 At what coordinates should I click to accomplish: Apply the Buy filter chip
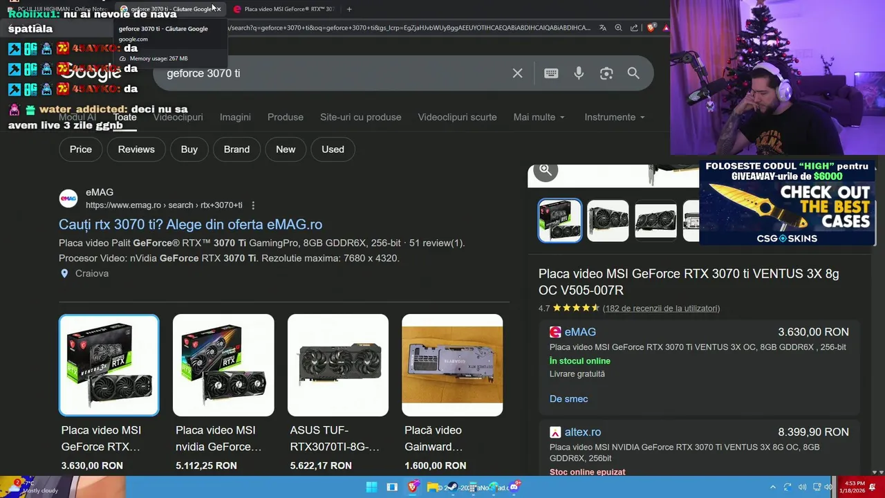(189, 149)
